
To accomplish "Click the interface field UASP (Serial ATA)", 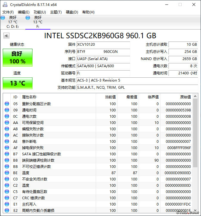I will point(103,59).
